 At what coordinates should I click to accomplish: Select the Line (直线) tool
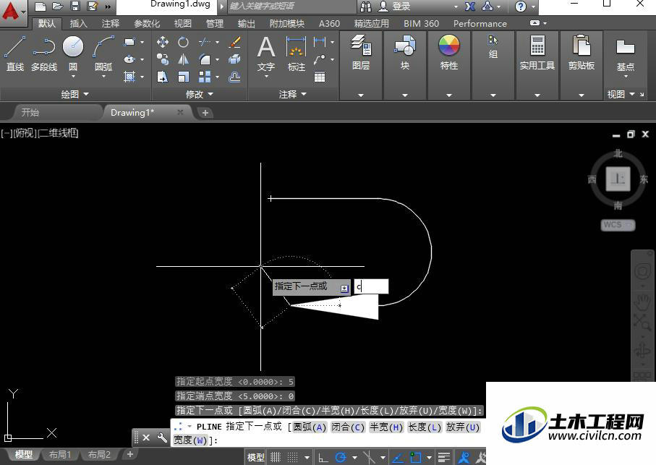coord(15,54)
